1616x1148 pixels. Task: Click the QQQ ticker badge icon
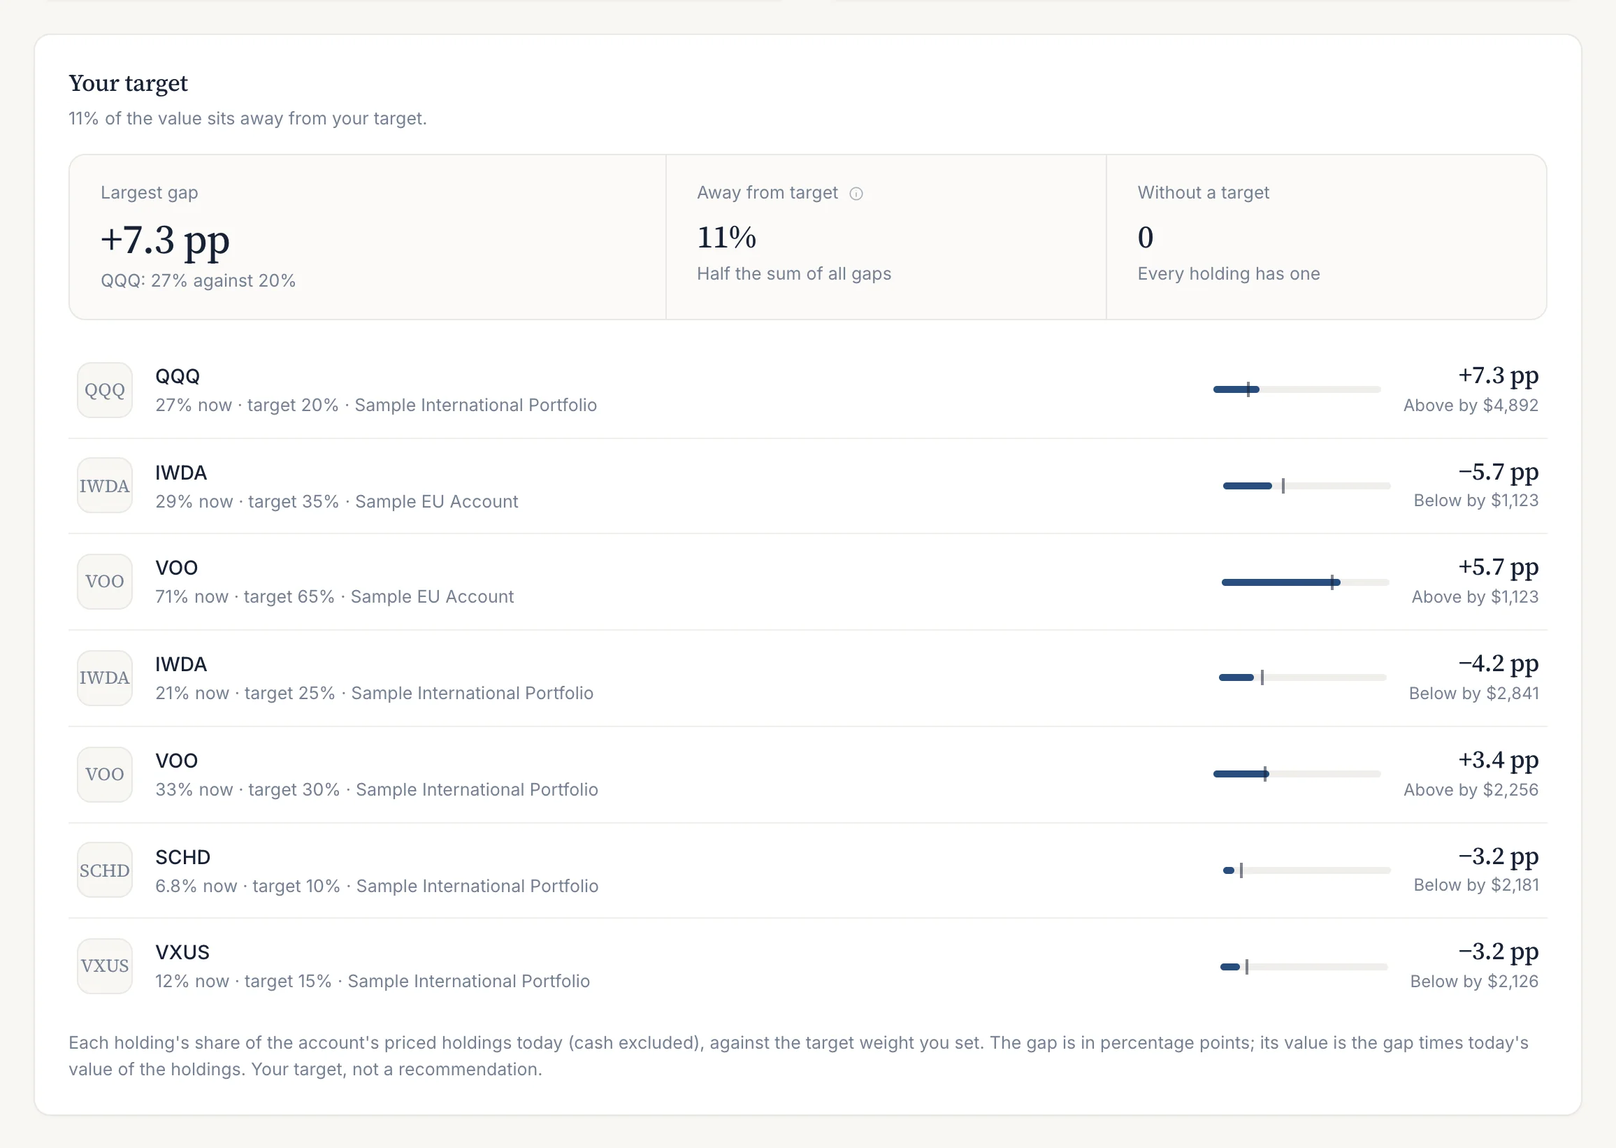click(105, 390)
